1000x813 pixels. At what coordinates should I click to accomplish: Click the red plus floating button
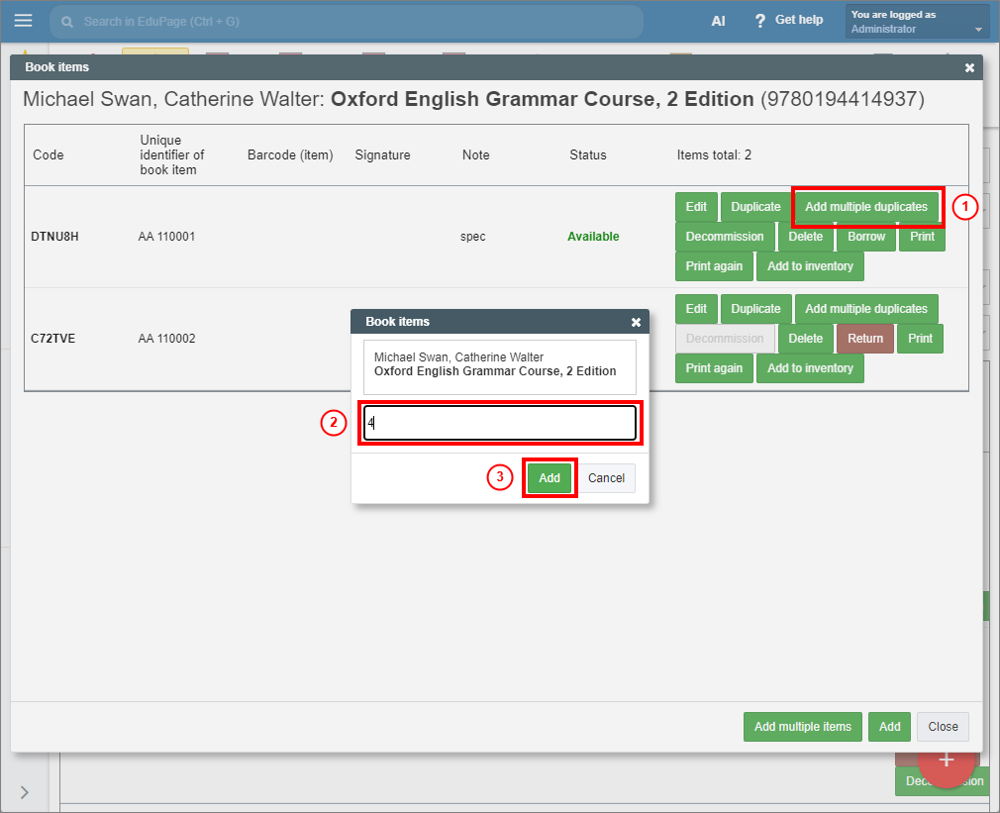pyautogui.click(x=946, y=760)
